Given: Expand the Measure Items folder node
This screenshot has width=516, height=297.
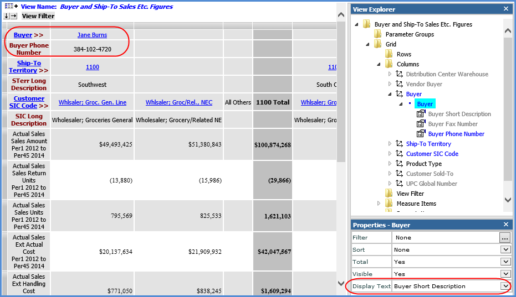Looking at the screenshot, I should pyautogui.click(x=379, y=204).
